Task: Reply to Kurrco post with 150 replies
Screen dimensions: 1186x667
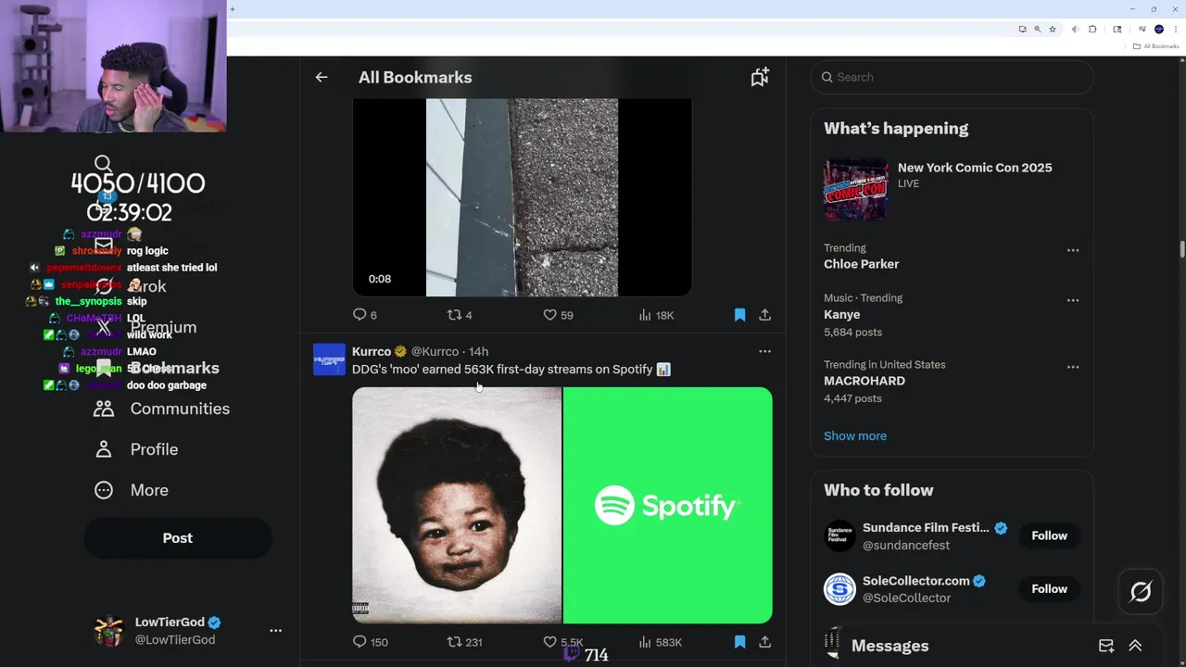Action: click(x=371, y=641)
